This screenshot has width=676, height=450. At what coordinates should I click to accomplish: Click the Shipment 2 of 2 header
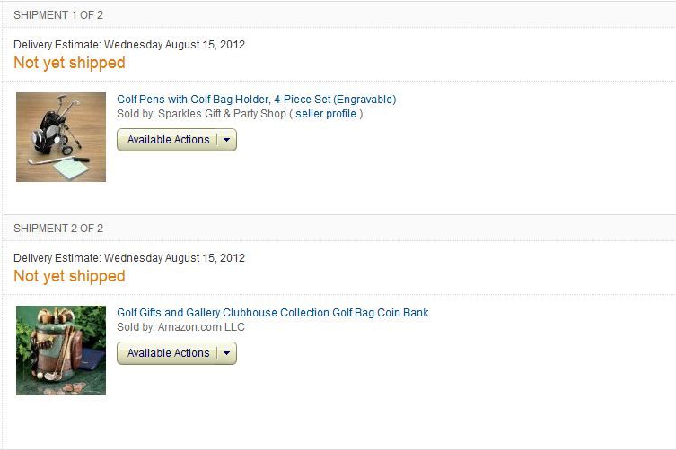[x=58, y=229]
